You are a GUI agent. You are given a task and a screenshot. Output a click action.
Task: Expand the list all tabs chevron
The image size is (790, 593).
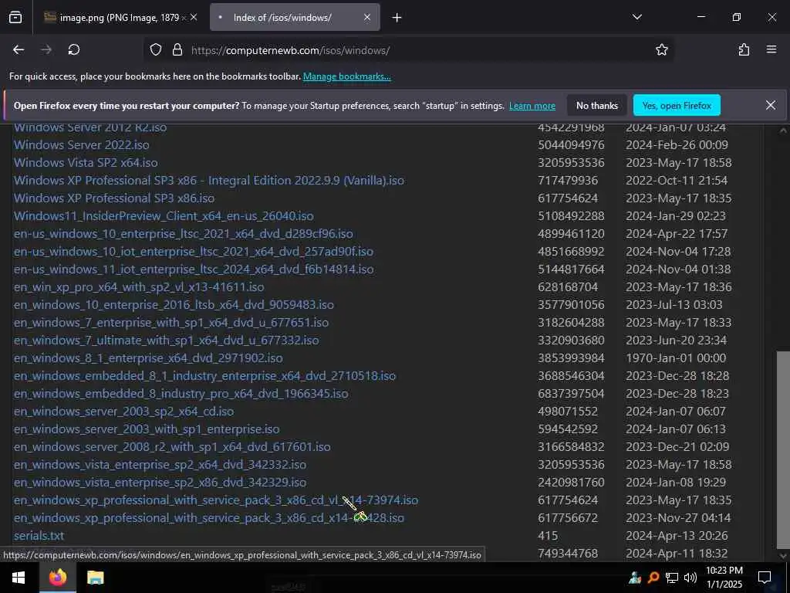[x=637, y=17]
